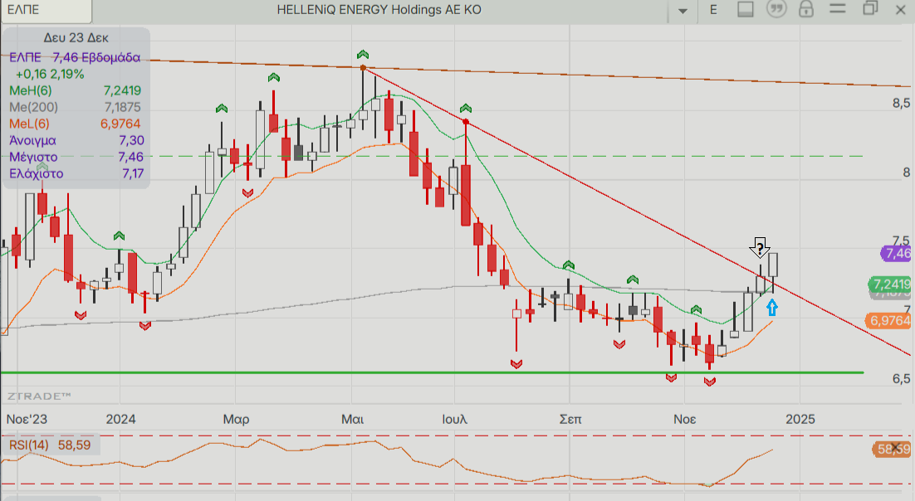Click the blue up arrow signal marker
The image size is (915, 501).
coord(772,308)
